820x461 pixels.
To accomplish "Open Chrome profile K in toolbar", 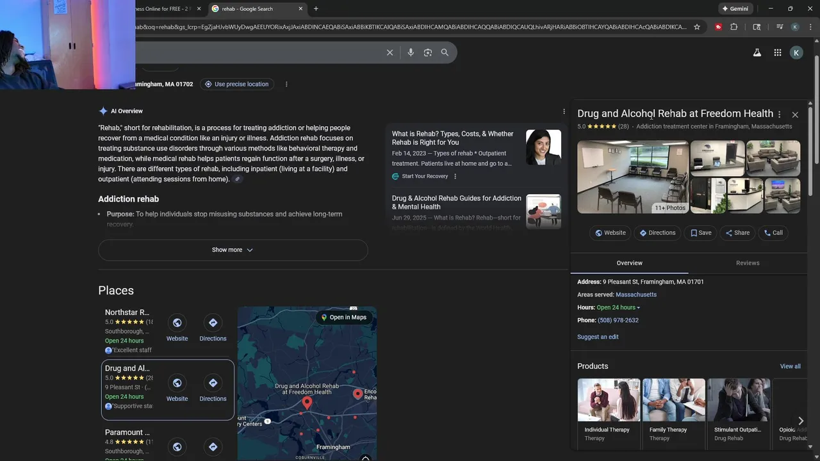I will [795, 27].
